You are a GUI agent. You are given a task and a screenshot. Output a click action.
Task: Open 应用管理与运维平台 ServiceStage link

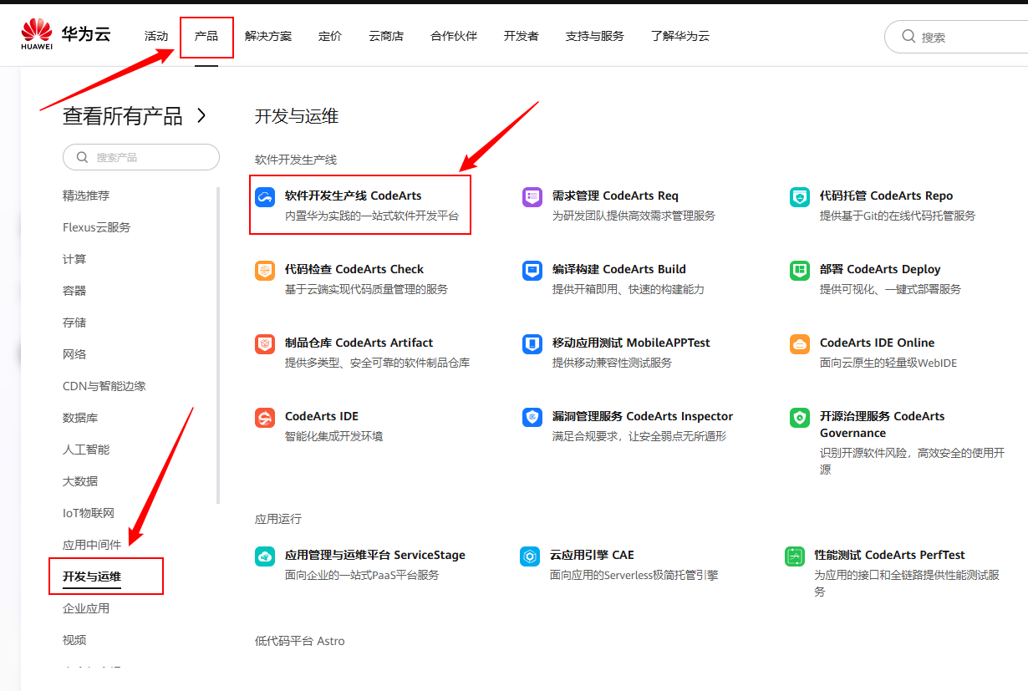pos(375,555)
